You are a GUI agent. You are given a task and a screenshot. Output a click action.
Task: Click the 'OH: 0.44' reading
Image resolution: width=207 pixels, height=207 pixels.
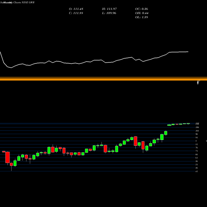pyautogui.click(x=142, y=13)
